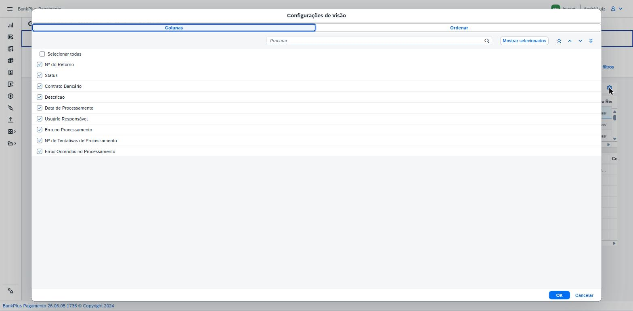Toggle Erros Ocorridos no Processamento checkbox
The height and width of the screenshot is (311, 633).
click(40, 151)
